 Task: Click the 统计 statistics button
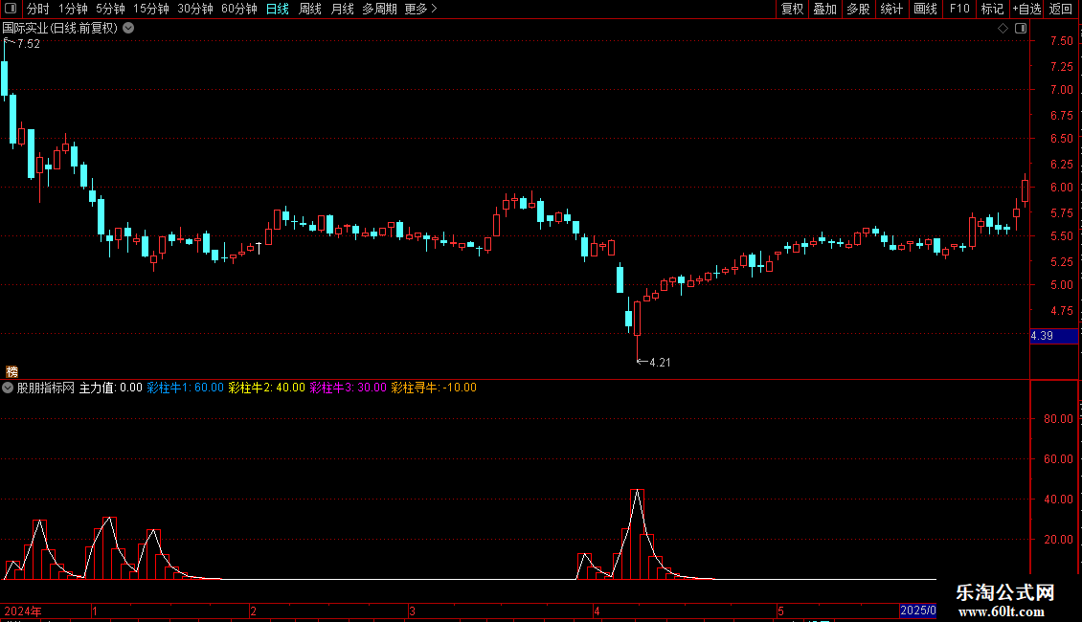click(890, 9)
